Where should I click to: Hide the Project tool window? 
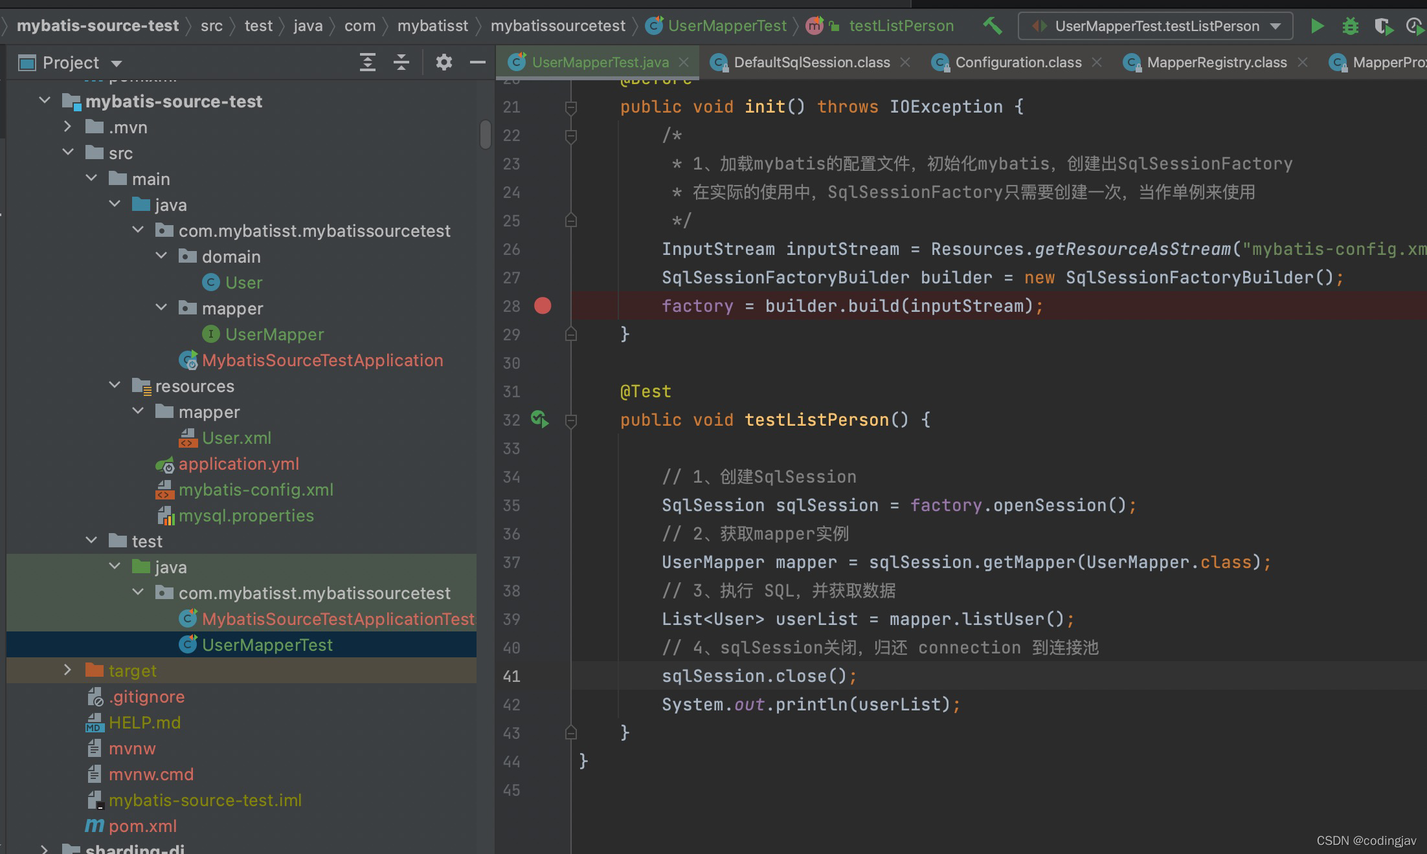pos(478,62)
